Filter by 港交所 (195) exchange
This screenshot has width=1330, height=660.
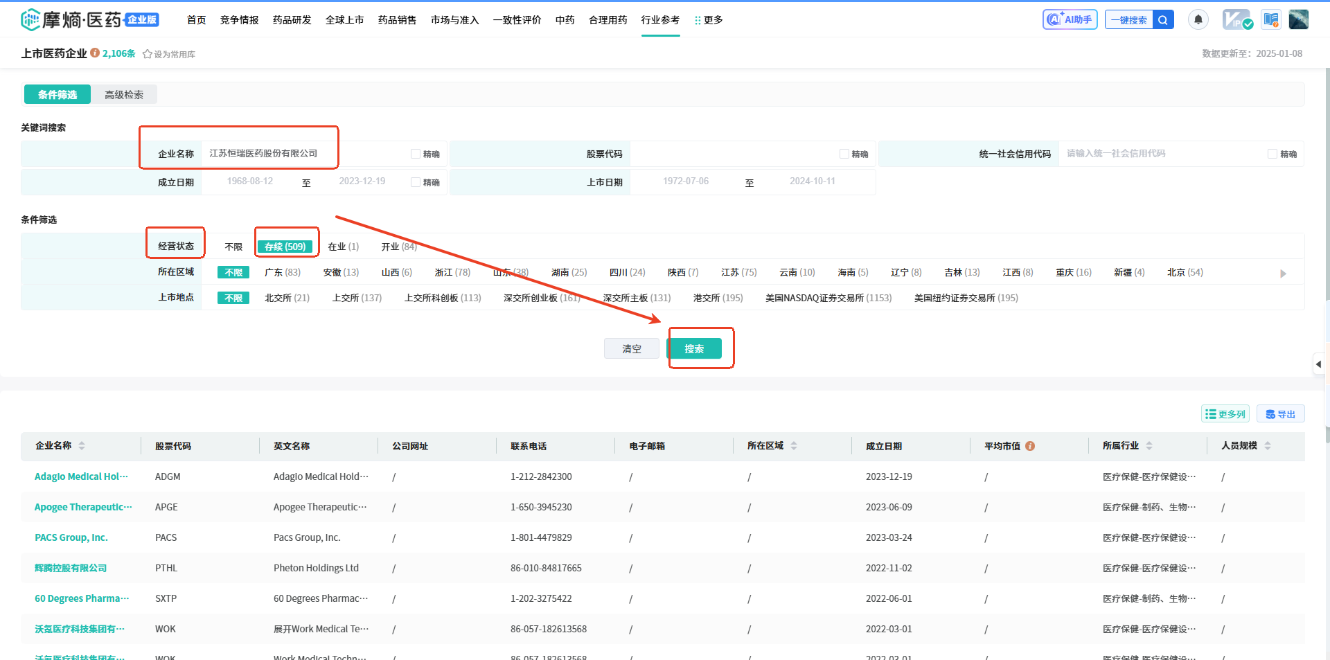point(718,298)
